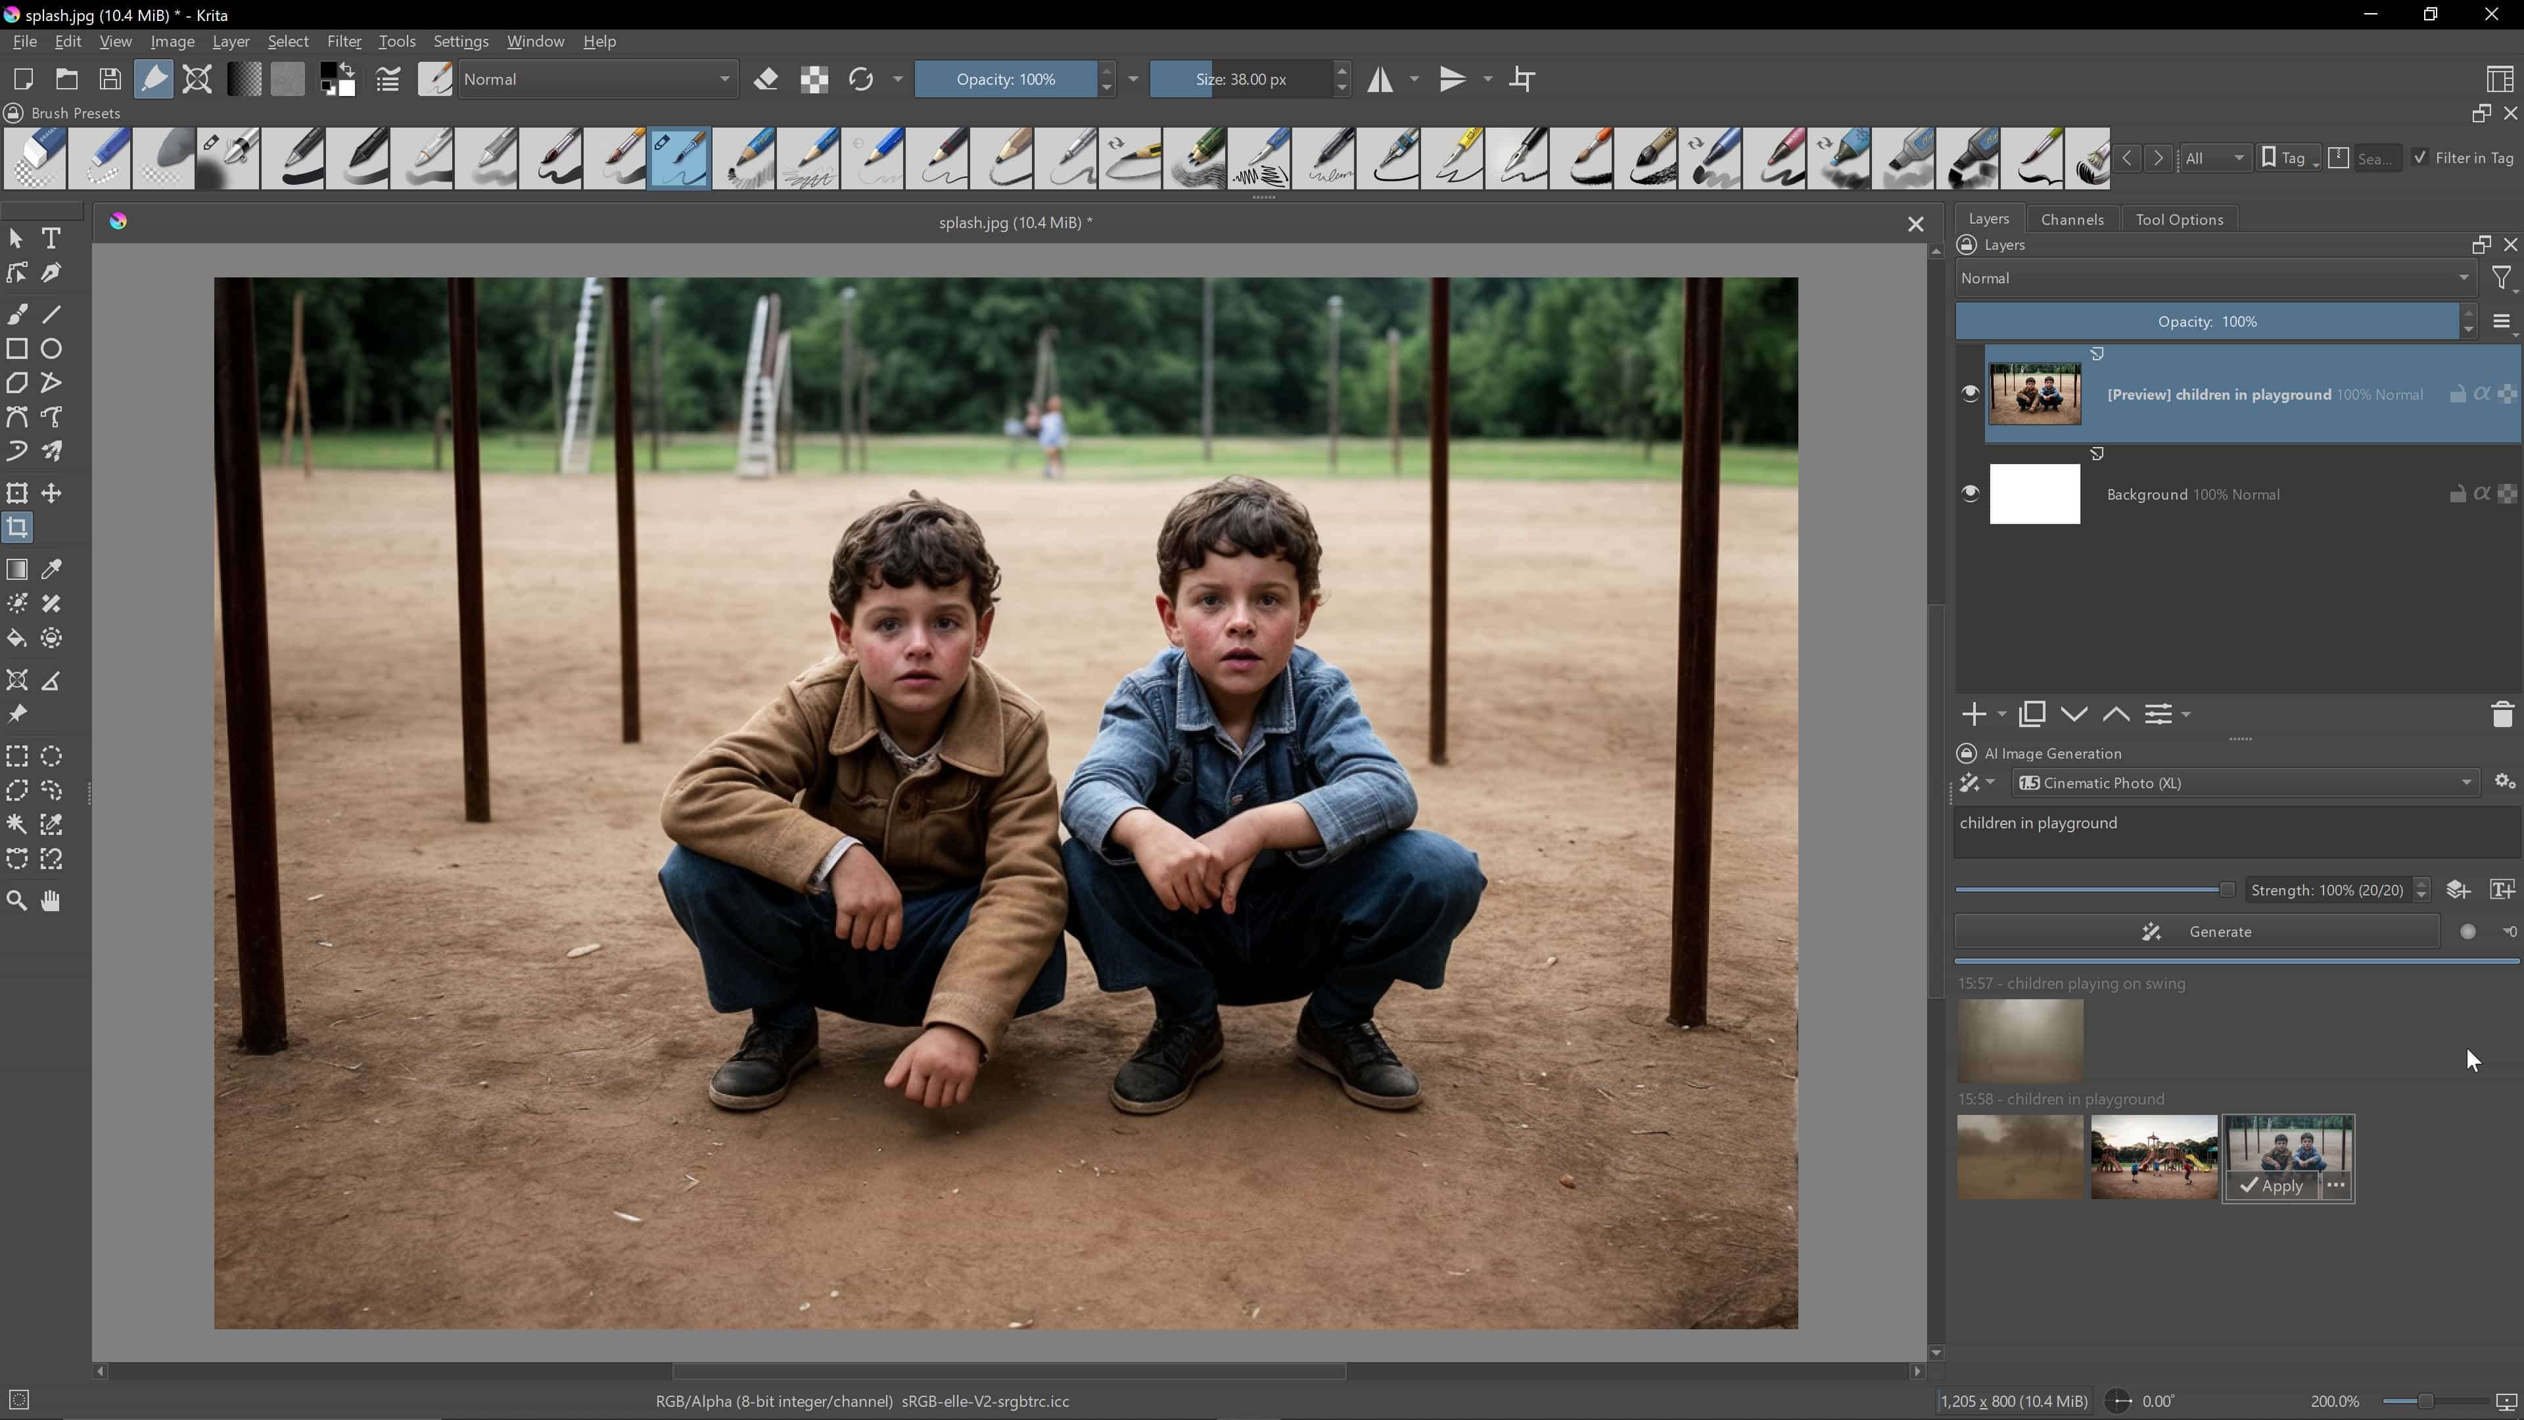Switch to the Channels tab
Screen dimensions: 2524x1420
pos(2073,218)
